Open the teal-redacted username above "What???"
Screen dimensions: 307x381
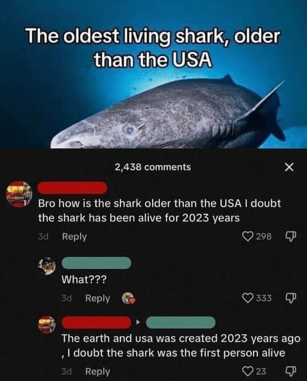point(96,263)
